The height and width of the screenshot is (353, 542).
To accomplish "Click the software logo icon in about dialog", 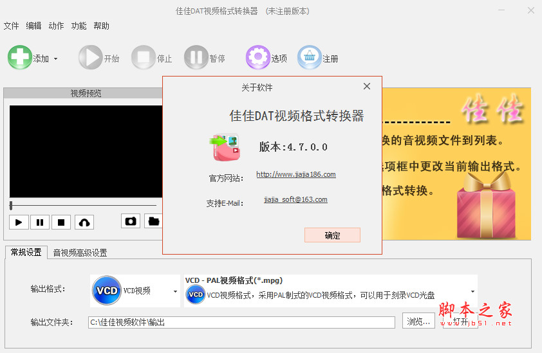I will 225,147.
